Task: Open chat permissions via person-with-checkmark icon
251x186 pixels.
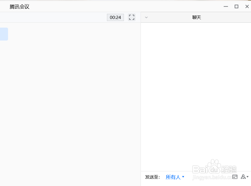Action: (x=244, y=177)
